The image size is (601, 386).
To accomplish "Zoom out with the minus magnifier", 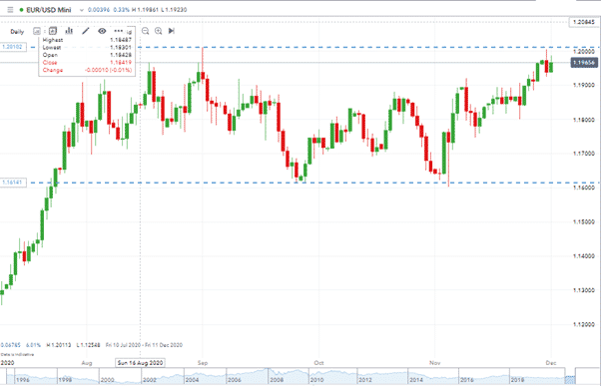I will tap(146, 31).
